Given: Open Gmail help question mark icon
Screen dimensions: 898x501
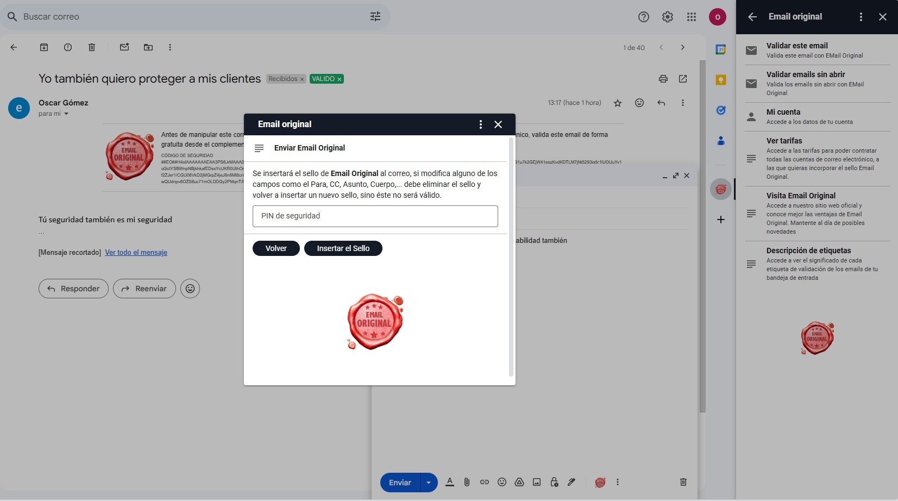Looking at the screenshot, I should 644,17.
